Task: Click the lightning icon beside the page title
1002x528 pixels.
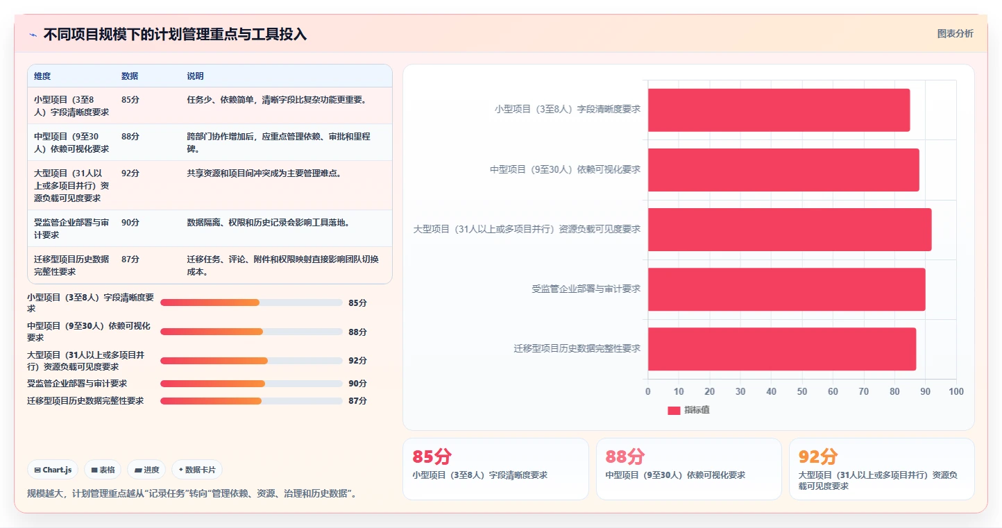Action: pos(33,35)
